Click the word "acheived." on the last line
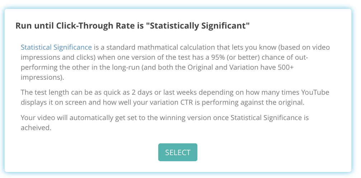361x178 pixels. [36, 128]
